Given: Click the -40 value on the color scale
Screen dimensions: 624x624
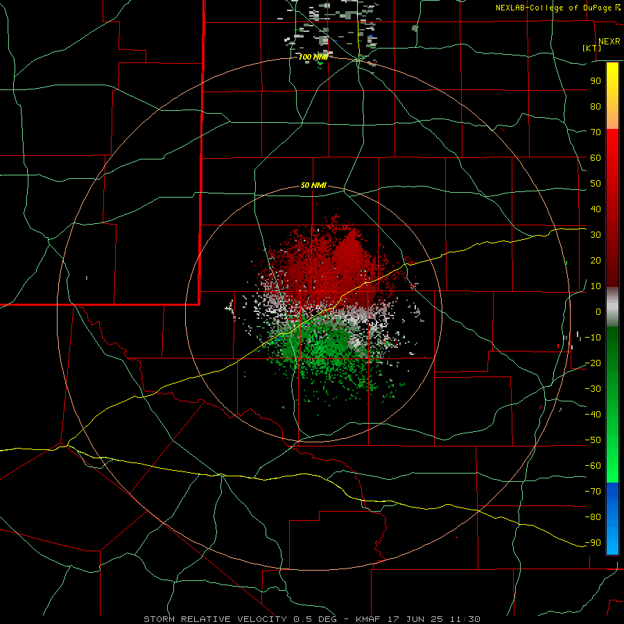Looking at the screenshot, I should point(593,415).
